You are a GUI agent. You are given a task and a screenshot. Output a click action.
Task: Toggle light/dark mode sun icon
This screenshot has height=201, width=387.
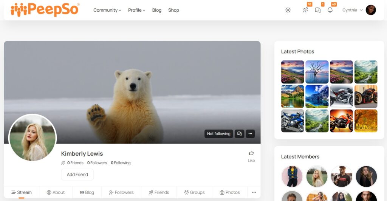pos(288,10)
